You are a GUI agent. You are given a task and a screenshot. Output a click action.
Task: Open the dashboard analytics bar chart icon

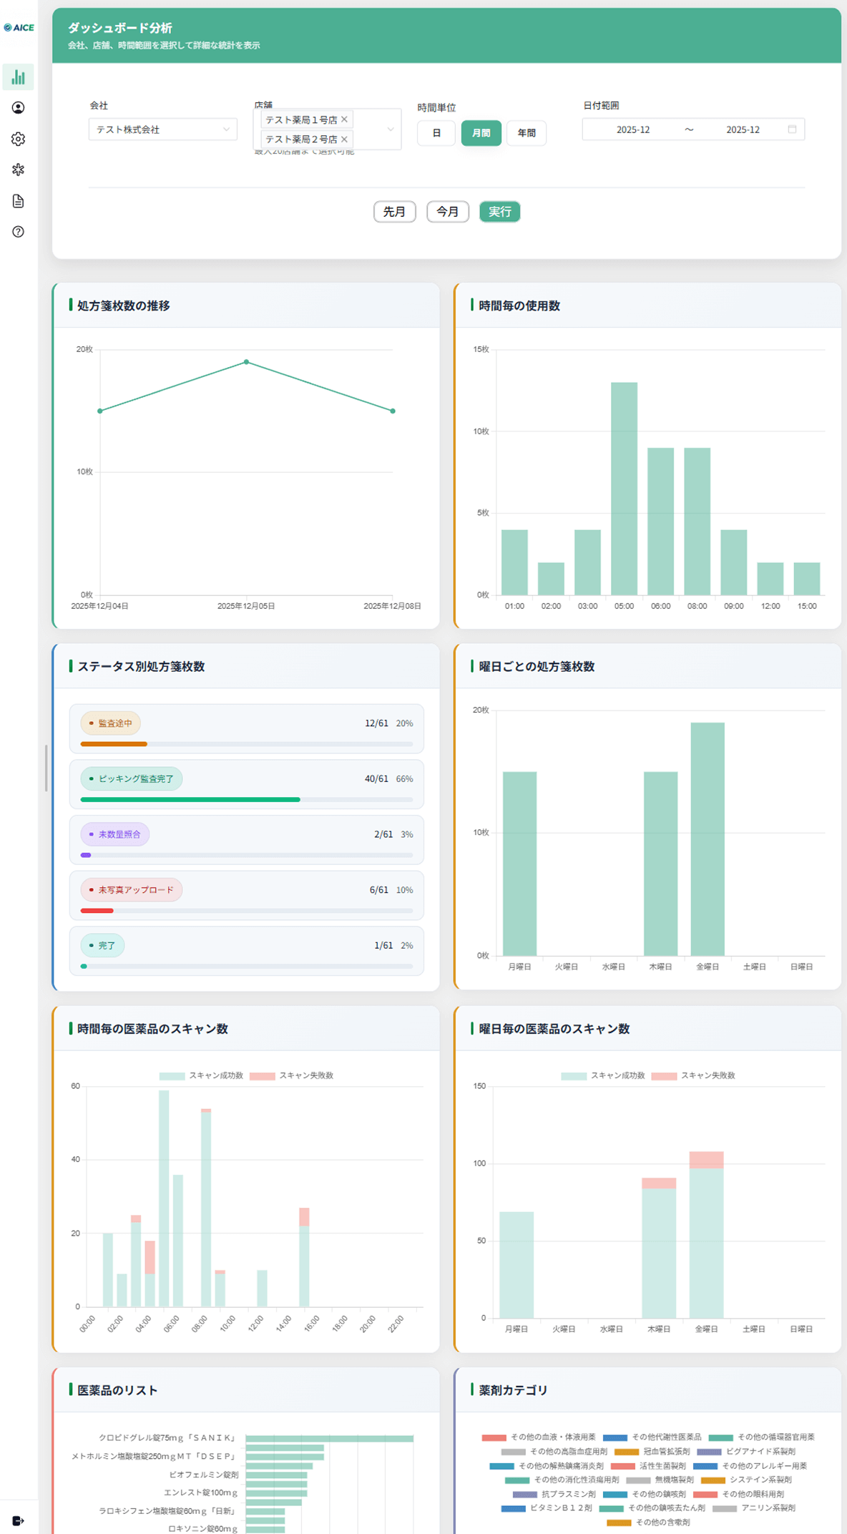19,77
